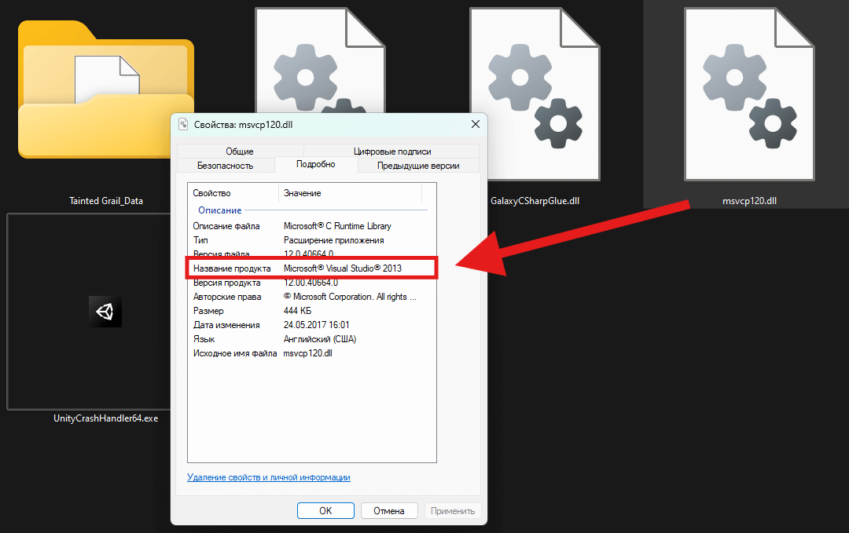Select the Microsoft Visual Studio 2013 value
The width and height of the screenshot is (849, 533).
coord(343,268)
